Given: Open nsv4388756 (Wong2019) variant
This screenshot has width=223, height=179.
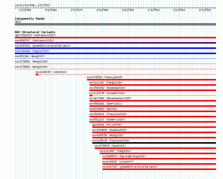Looking at the screenshot, I should click(108, 135).
